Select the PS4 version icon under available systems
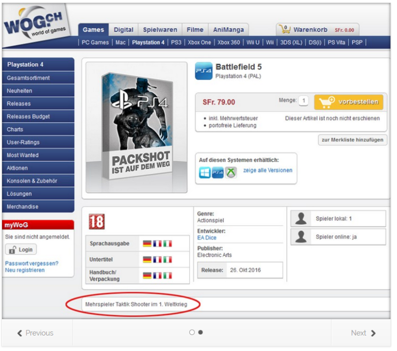 click(x=218, y=173)
